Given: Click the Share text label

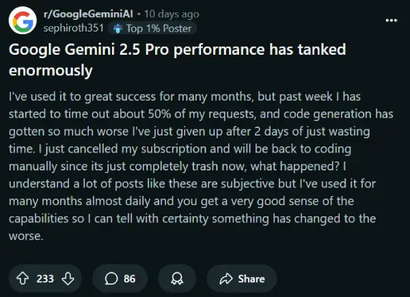Looking at the screenshot, I should pos(251,279).
